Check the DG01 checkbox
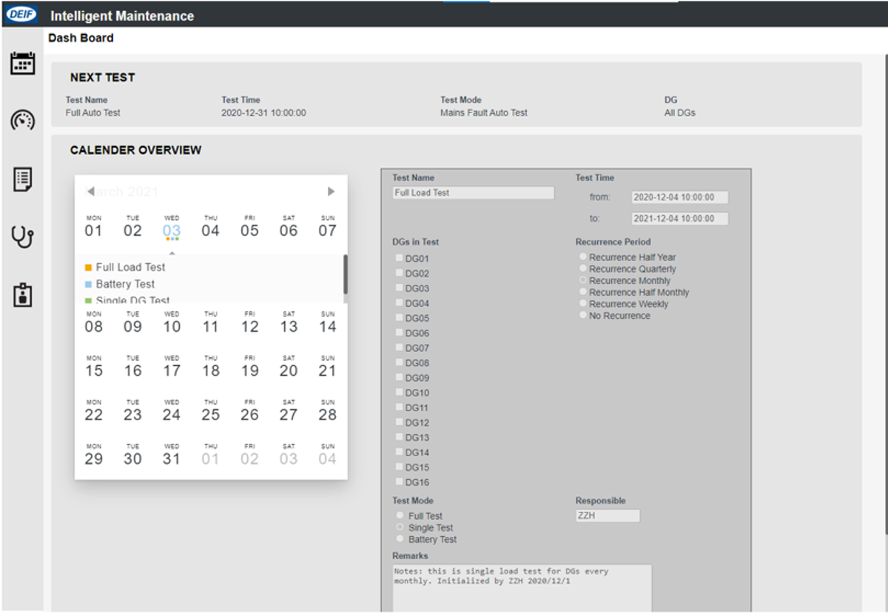Image resolution: width=888 pixels, height=616 pixels. 400,258
